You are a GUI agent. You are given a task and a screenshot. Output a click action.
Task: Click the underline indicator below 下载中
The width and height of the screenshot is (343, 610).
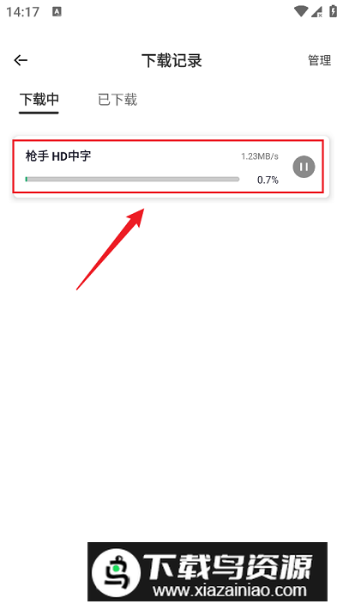[x=39, y=113]
